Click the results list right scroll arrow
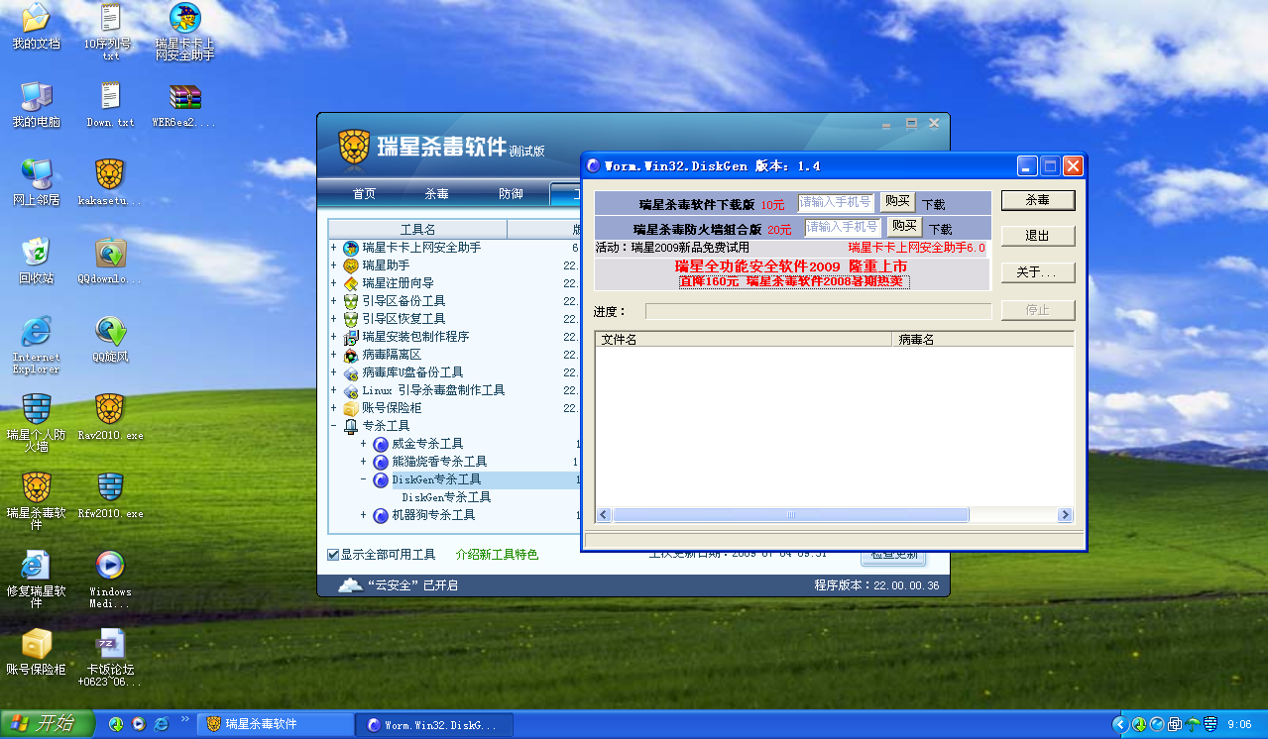 1066,515
